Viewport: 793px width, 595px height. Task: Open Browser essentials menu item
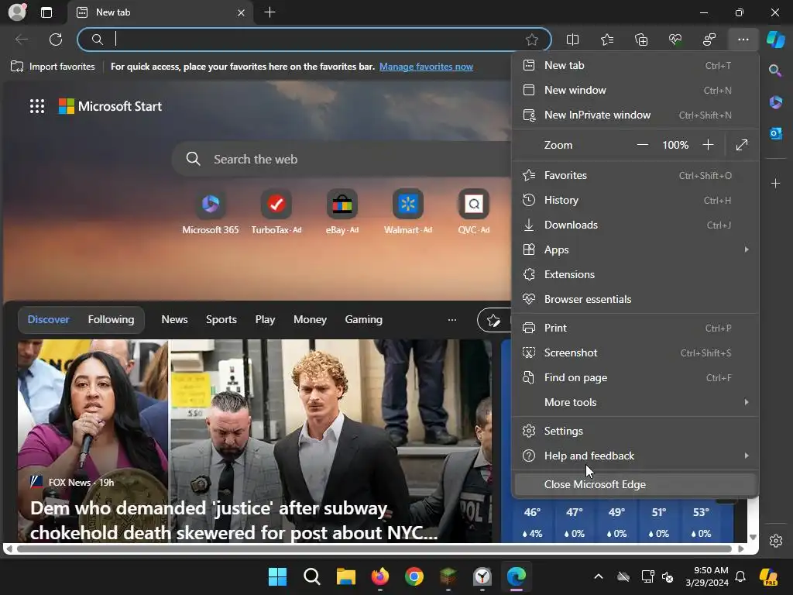635,299
